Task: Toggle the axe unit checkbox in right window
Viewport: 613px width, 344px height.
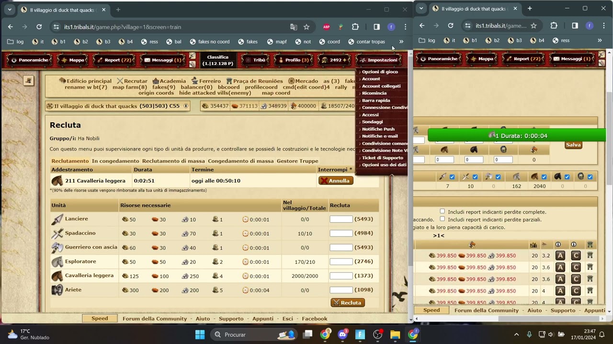Action: (x=498, y=177)
